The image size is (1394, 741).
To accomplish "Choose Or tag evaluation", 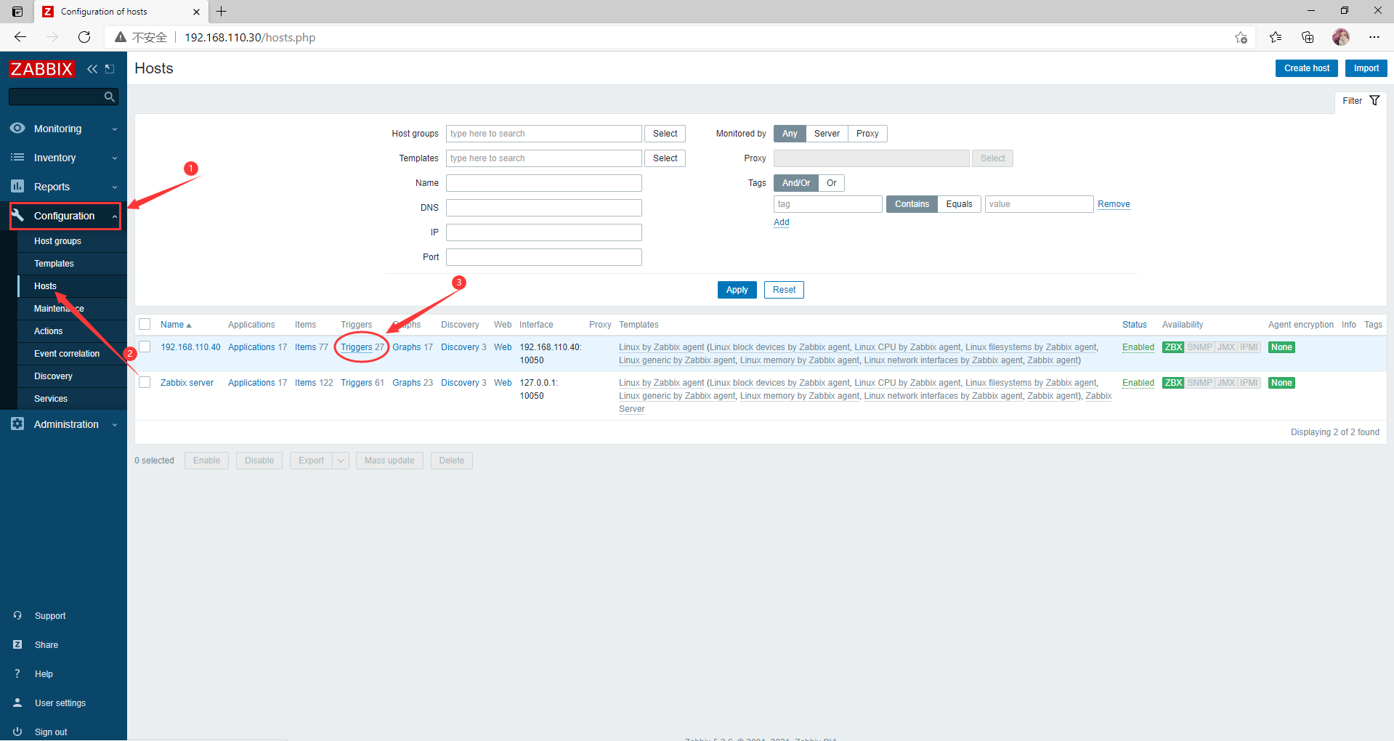I will coord(832,183).
